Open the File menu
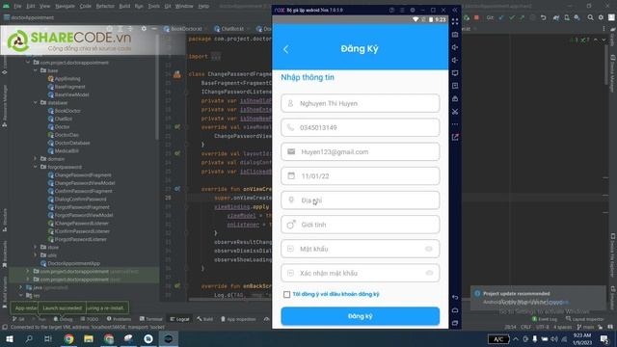The width and height of the screenshot is (617, 347). [17, 7]
